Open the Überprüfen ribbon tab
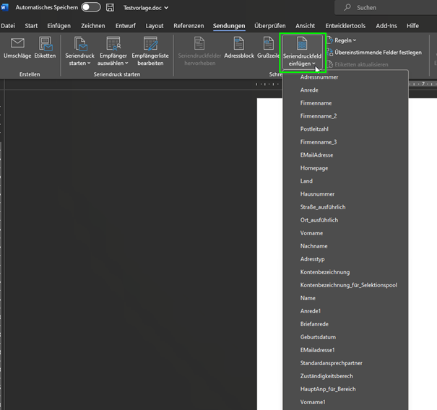The width and height of the screenshot is (437, 410). 269,26
